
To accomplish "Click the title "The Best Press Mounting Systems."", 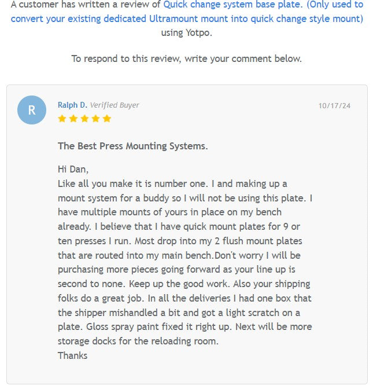I will coord(133,146).
